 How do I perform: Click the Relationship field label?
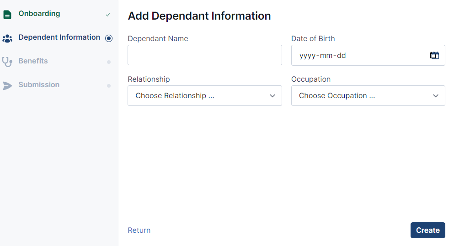click(x=149, y=79)
